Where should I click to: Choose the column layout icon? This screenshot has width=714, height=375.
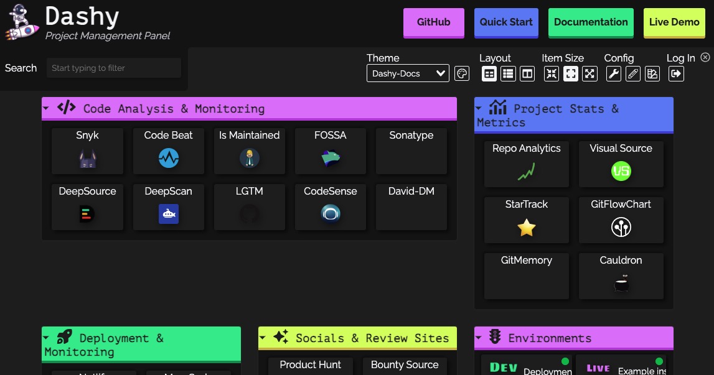pyautogui.click(x=527, y=73)
